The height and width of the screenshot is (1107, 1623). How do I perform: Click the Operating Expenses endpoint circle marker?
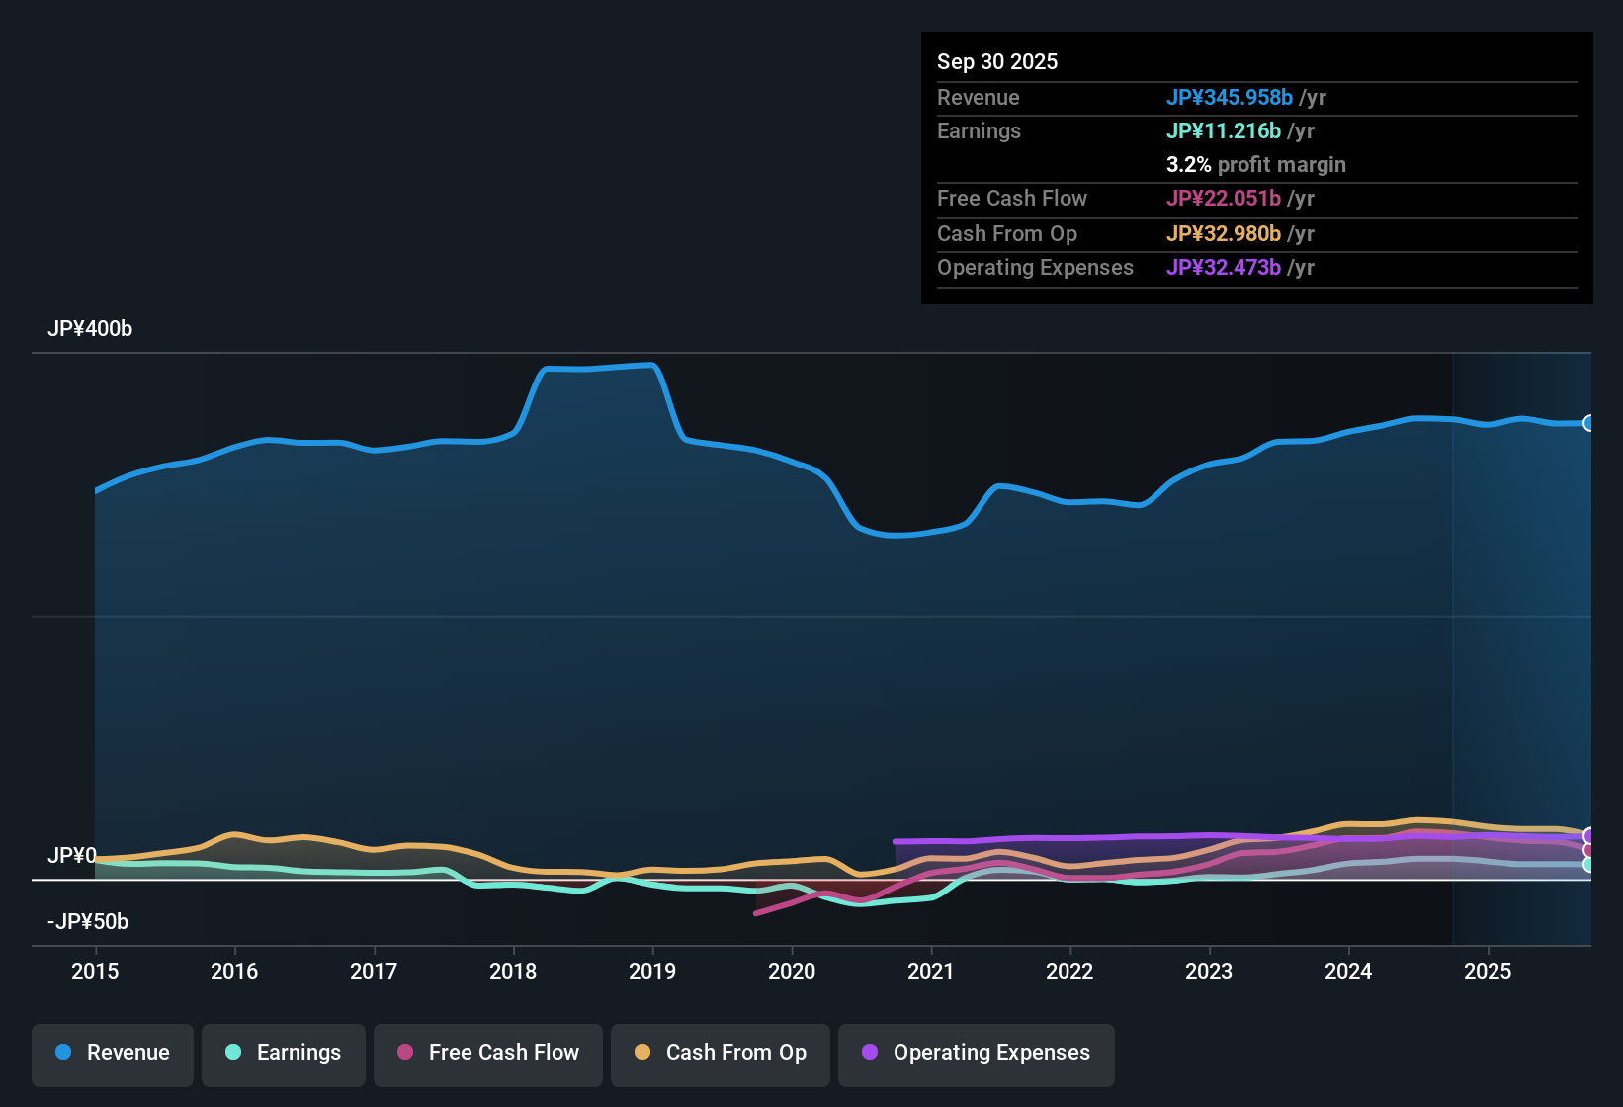1590,833
